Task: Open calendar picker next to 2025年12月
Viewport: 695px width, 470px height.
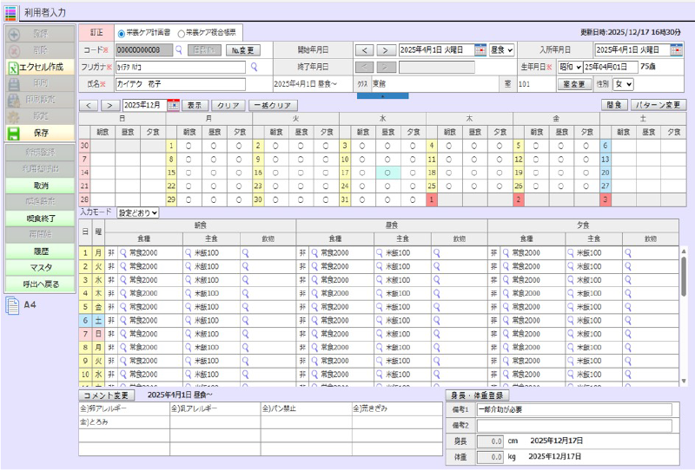Action: pyautogui.click(x=174, y=105)
